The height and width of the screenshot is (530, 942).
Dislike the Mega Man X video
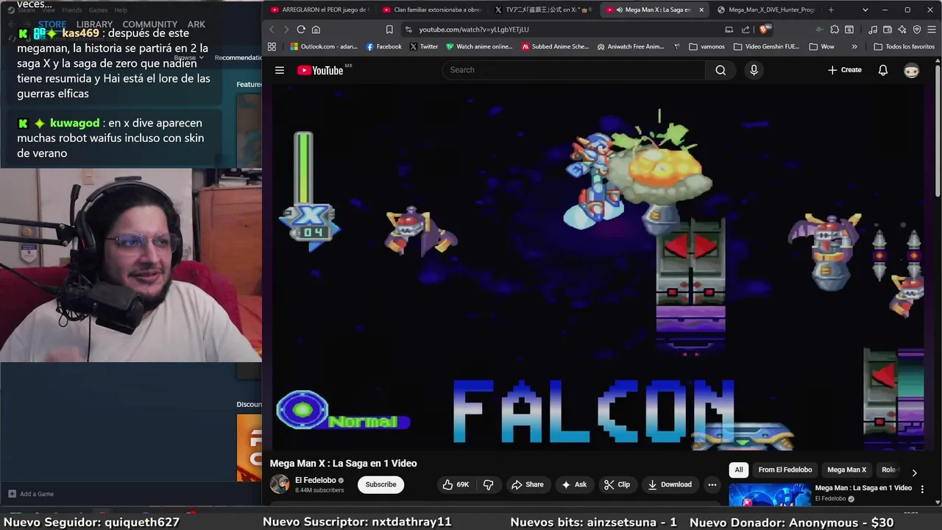pyautogui.click(x=488, y=484)
